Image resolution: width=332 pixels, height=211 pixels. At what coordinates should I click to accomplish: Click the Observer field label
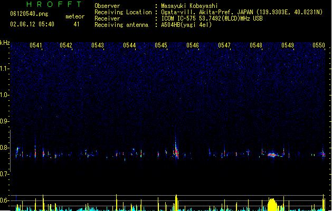(107, 6)
